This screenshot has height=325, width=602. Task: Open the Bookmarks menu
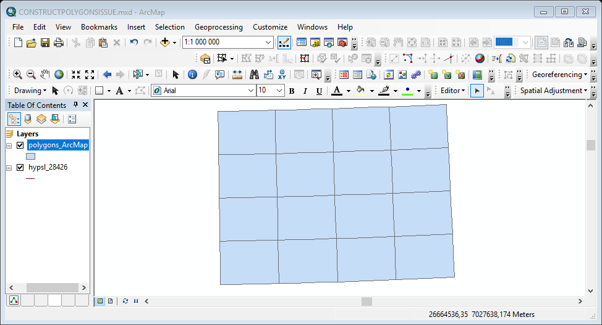click(x=99, y=27)
